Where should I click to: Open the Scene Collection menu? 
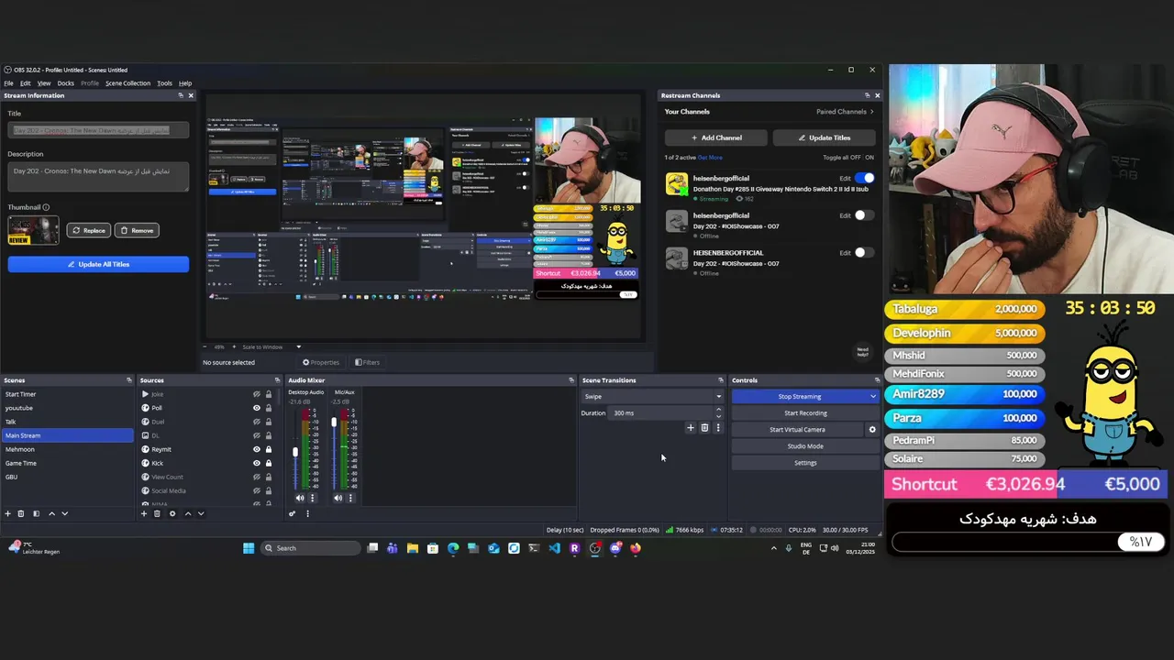coord(127,83)
